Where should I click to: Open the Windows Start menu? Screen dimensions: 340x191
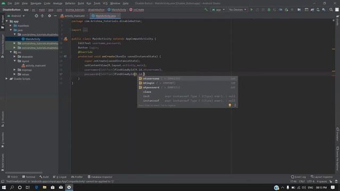click(4, 187)
